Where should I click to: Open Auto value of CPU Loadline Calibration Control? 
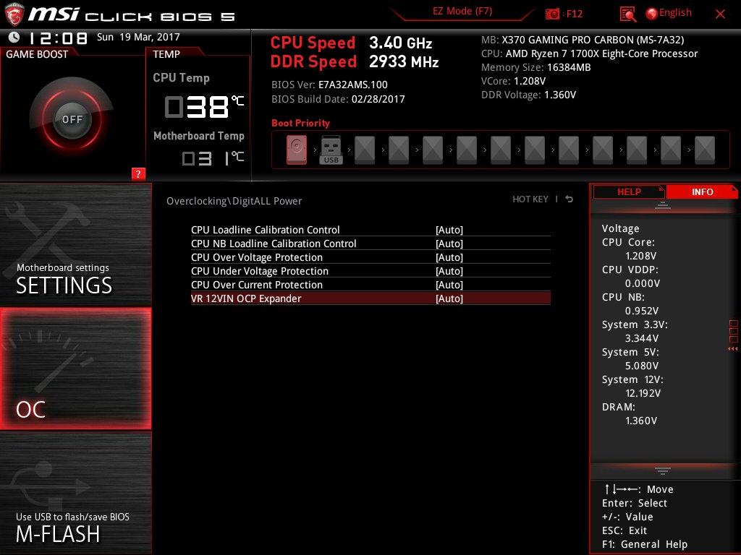[x=449, y=230]
